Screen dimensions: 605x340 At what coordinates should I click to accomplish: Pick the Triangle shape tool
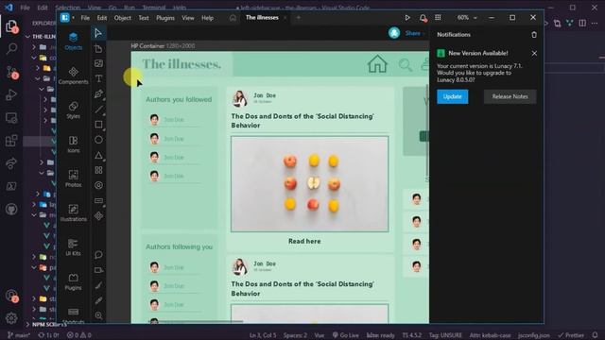tap(98, 155)
